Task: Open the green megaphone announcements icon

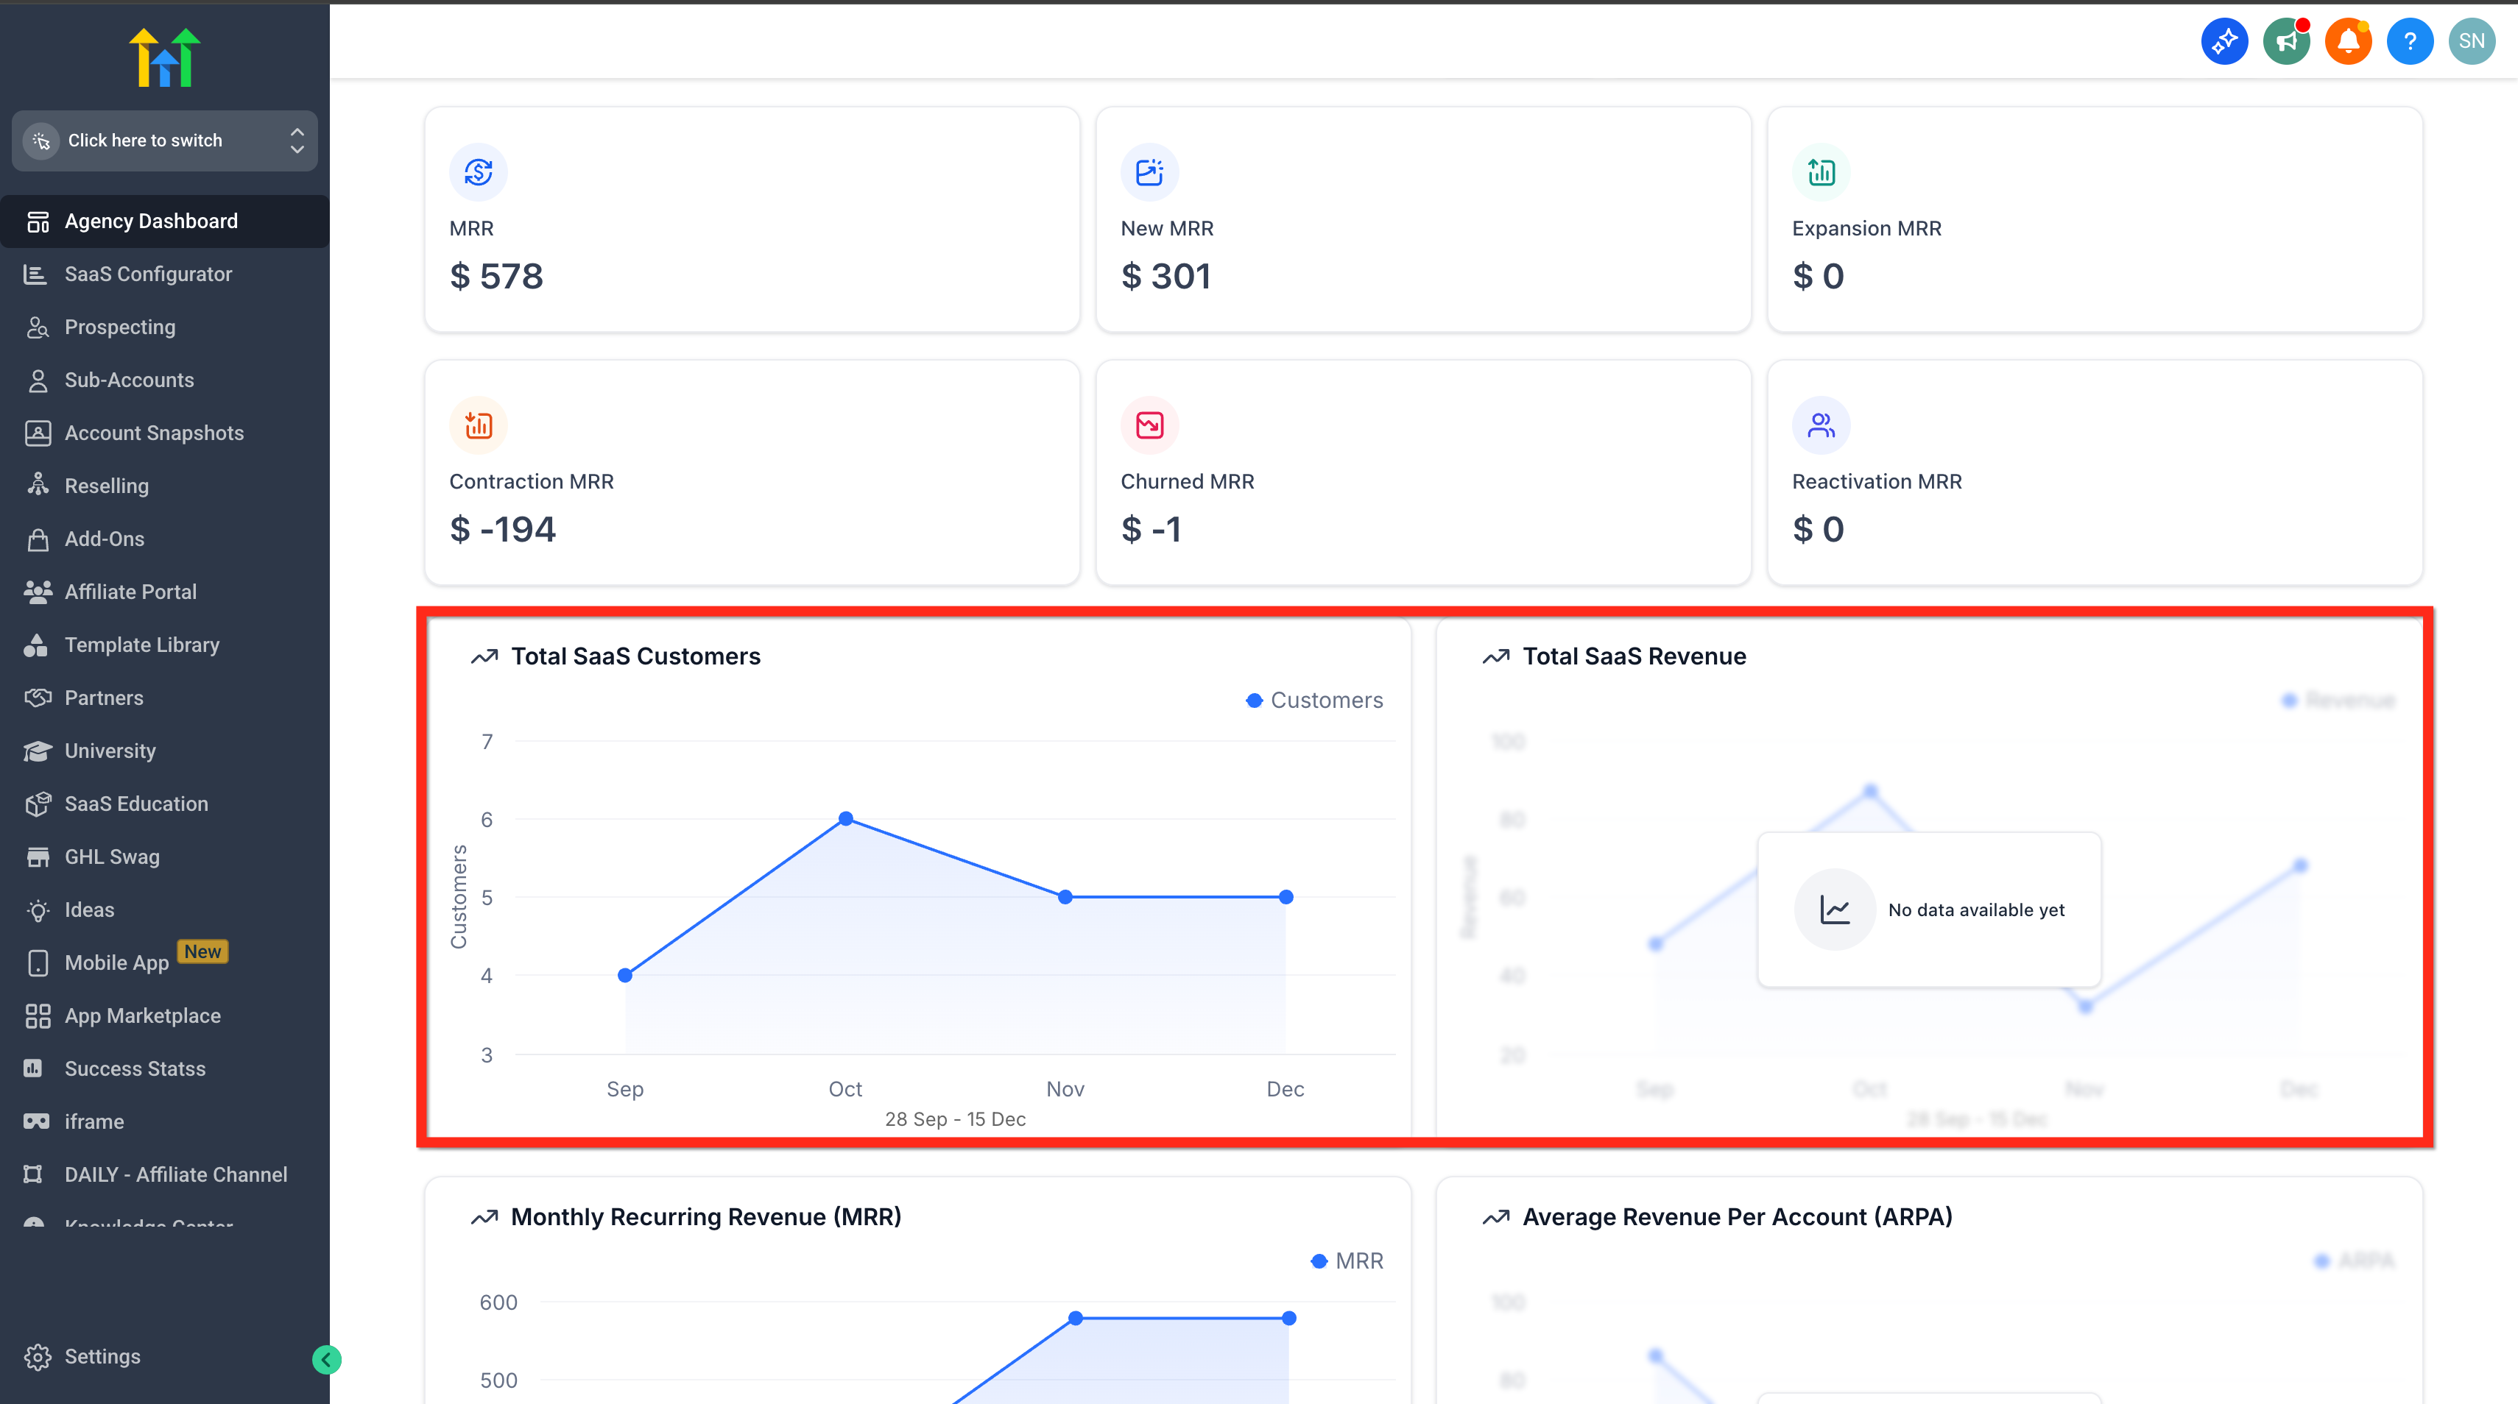Action: point(2286,41)
